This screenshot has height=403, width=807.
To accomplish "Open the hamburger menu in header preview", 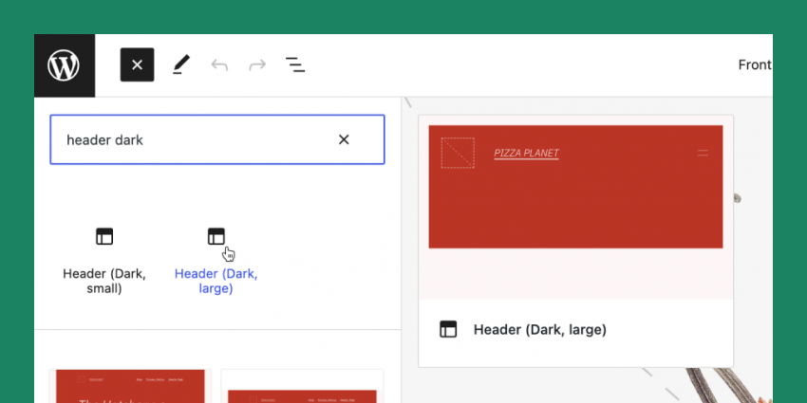I will (703, 153).
